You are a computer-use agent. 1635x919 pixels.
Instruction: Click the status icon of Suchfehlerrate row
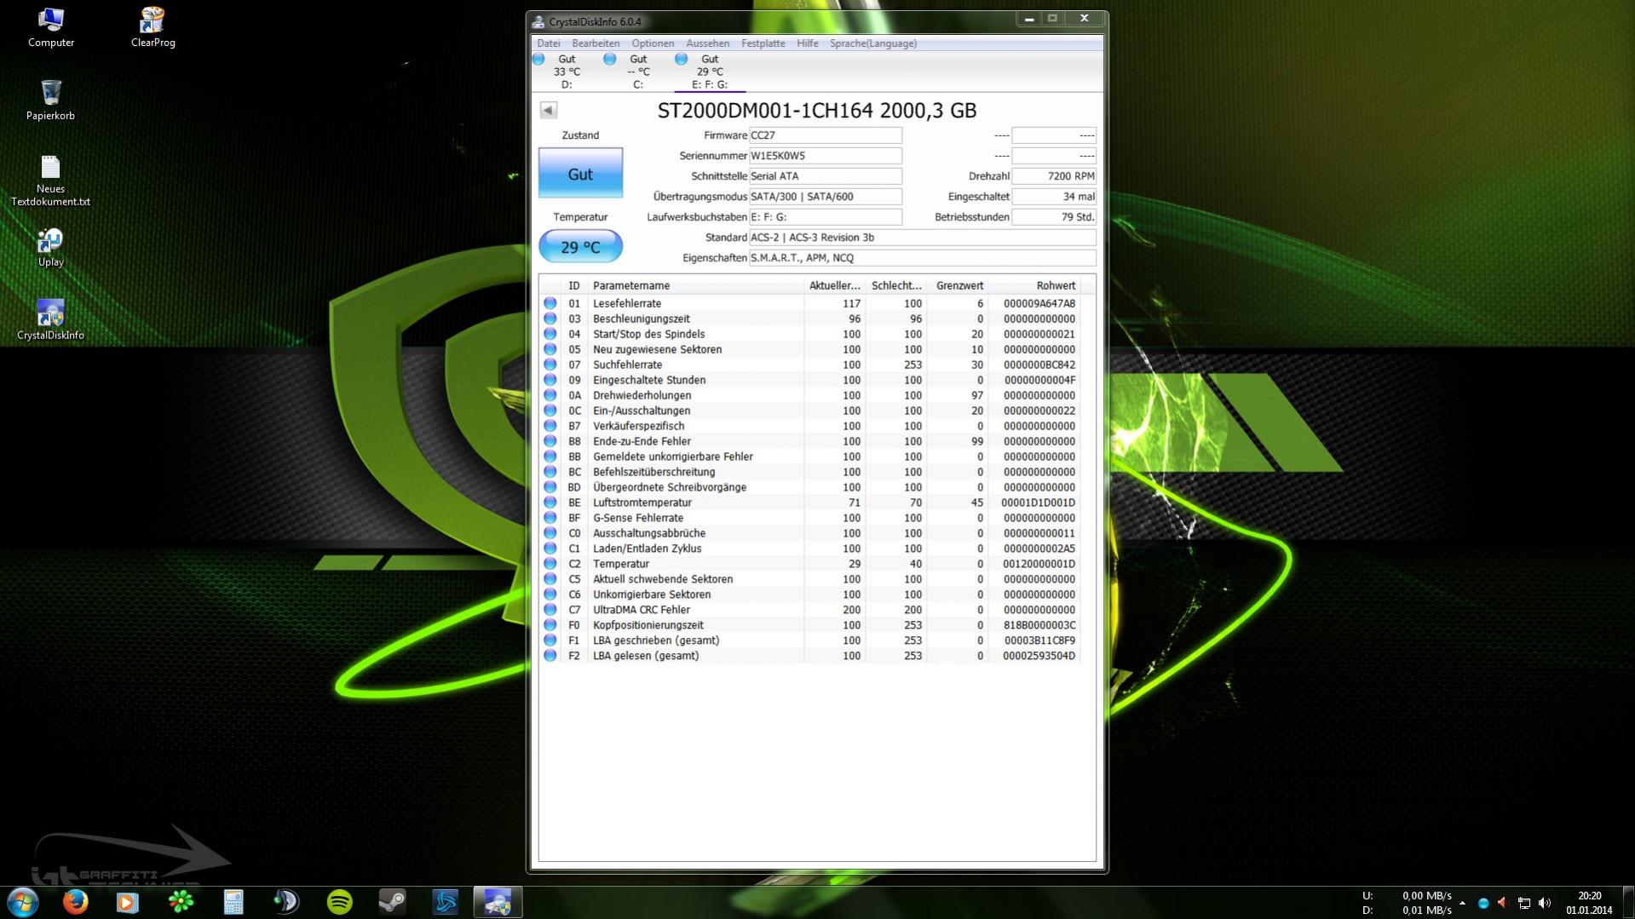[x=550, y=365]
